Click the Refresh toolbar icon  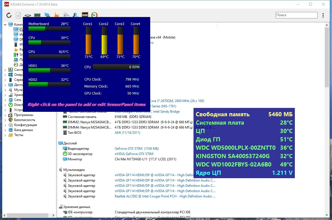point(9,15)
